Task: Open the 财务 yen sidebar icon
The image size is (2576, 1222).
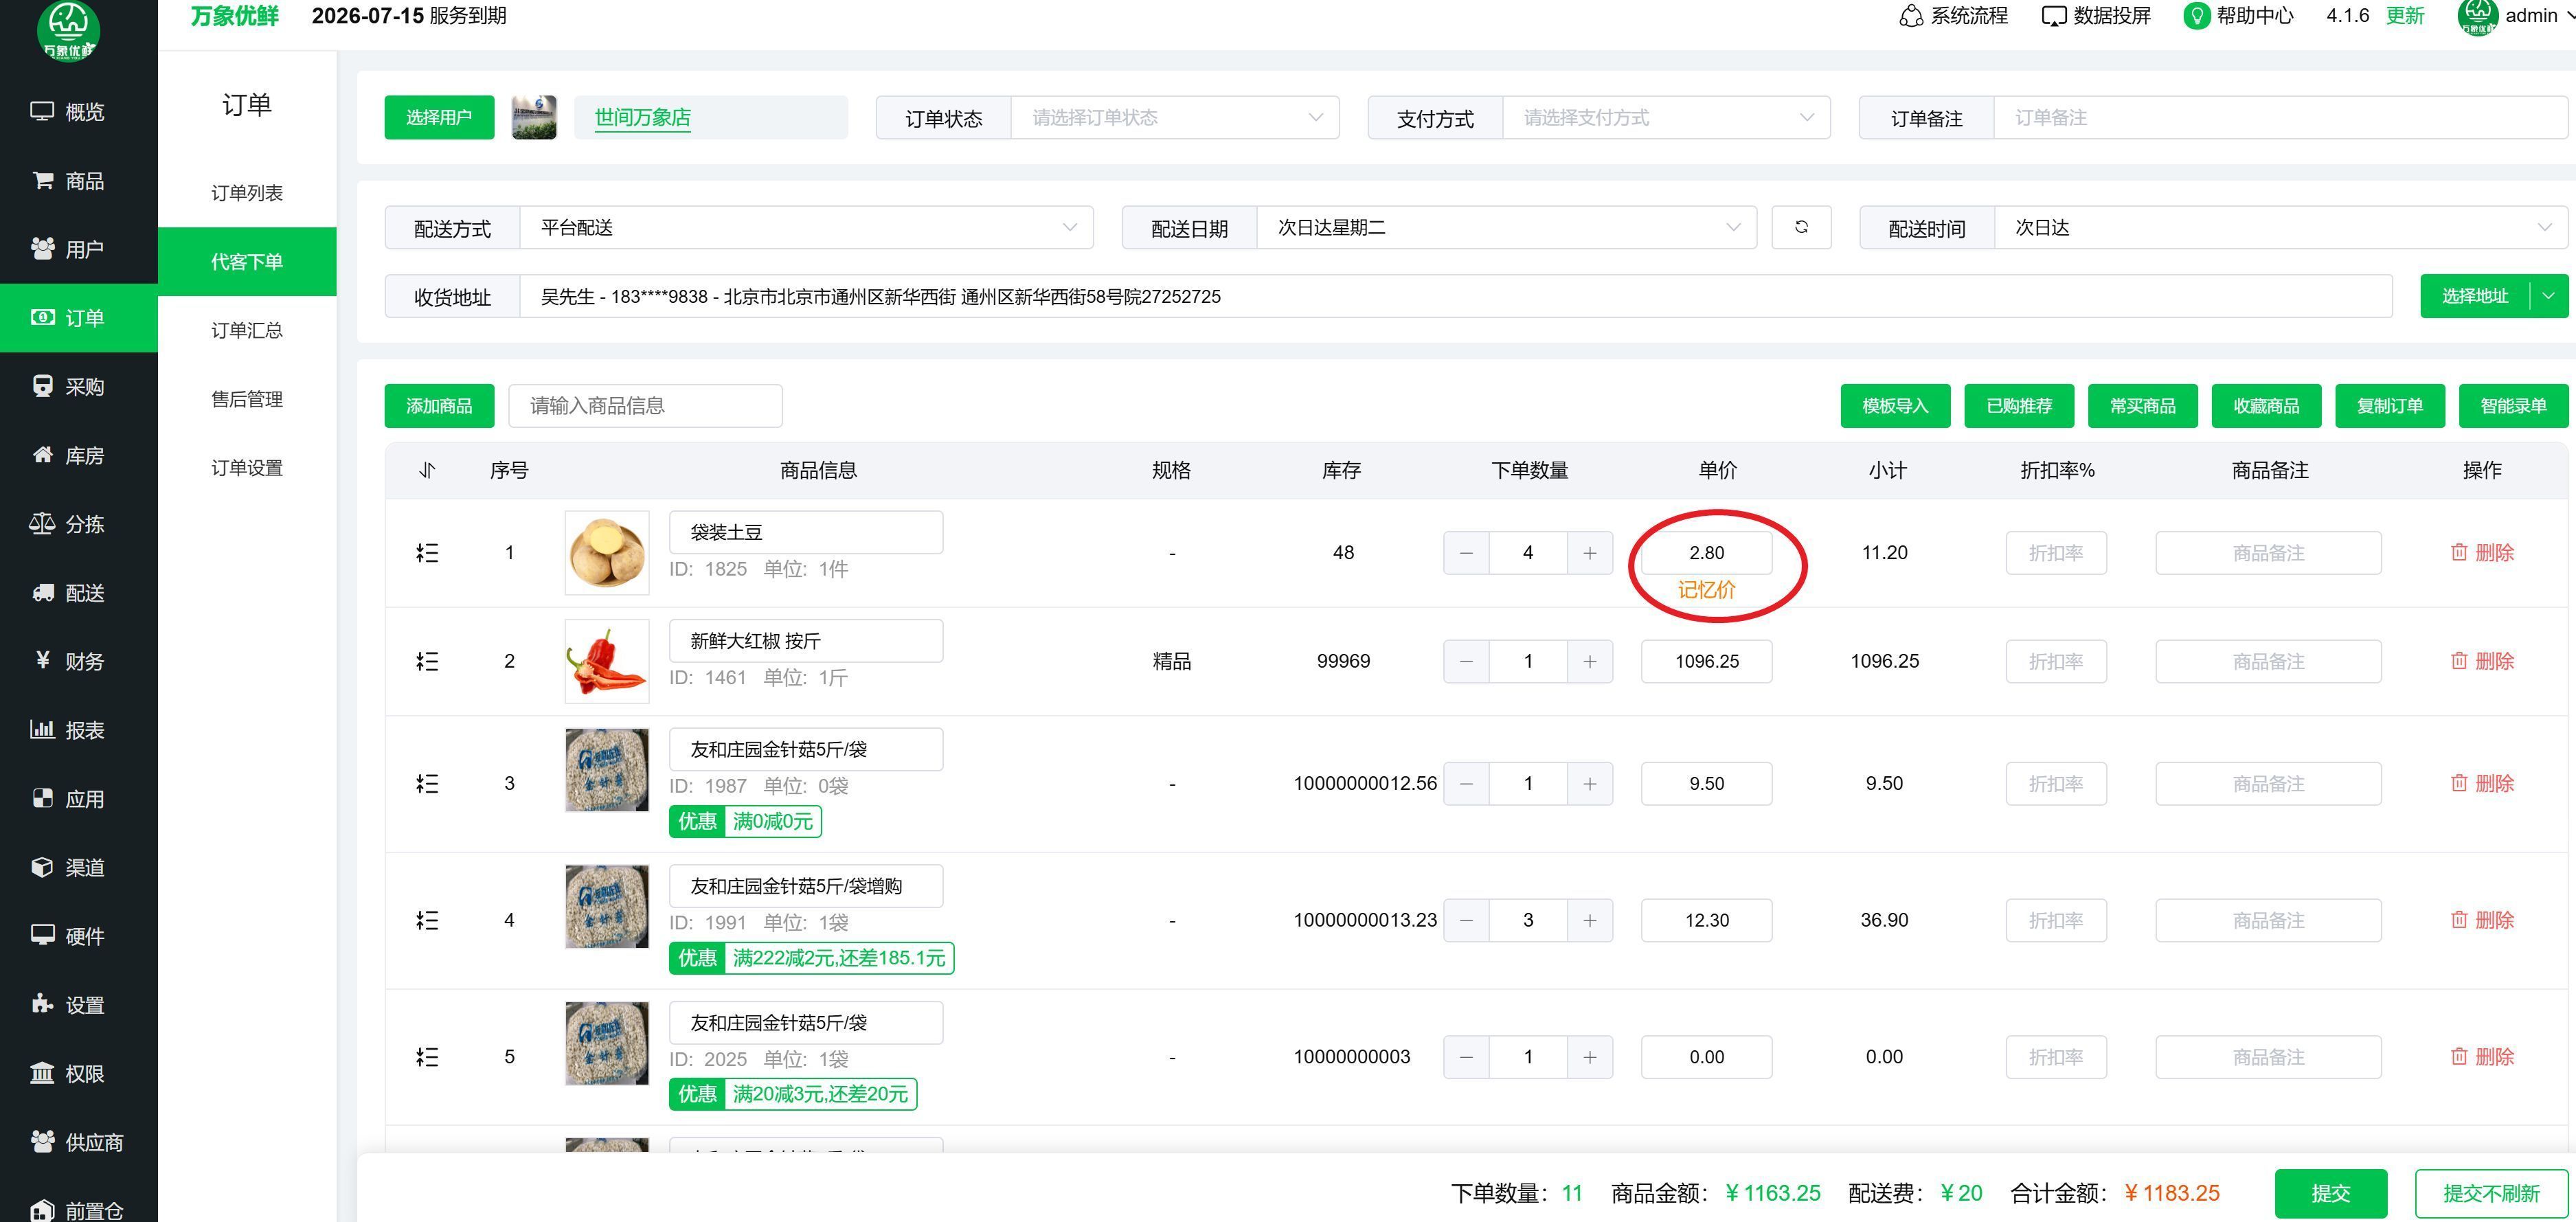Action: [x=42, y=660]
